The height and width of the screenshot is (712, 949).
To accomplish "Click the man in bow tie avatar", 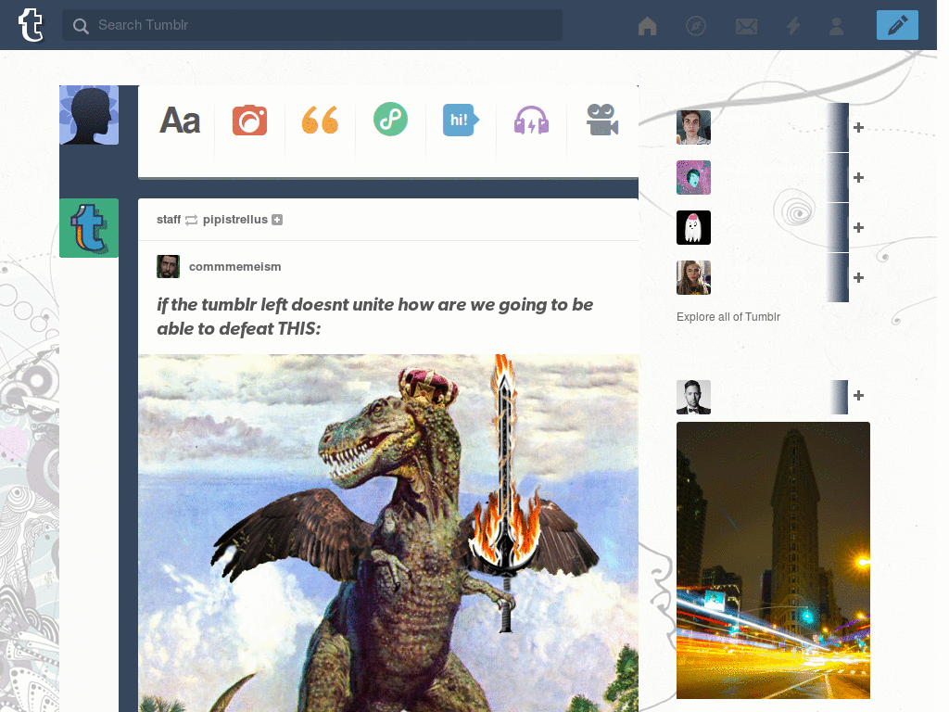I will point(693,397).
